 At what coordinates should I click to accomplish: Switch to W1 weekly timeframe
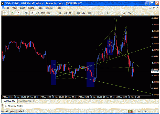pyautogui.click(x=65, y=13)
